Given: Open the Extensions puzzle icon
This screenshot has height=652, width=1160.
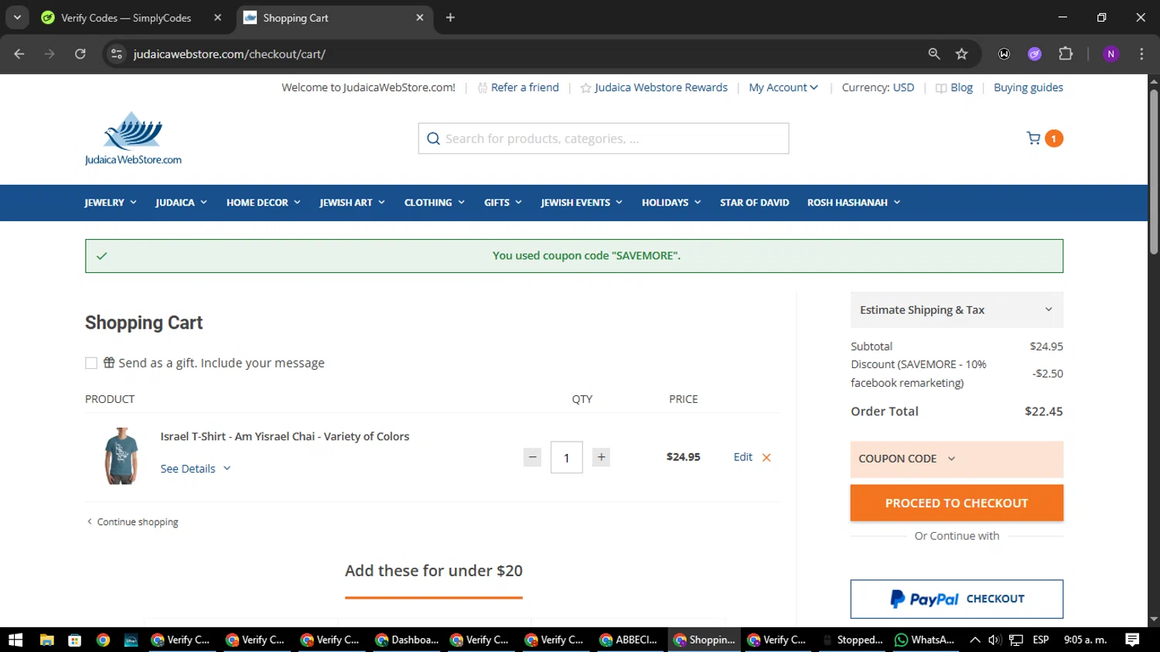Looking at the screenshot, I should [x=1066, y=54].
